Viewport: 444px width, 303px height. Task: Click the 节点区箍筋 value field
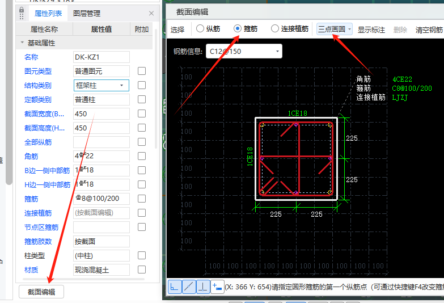click(102, 227)
